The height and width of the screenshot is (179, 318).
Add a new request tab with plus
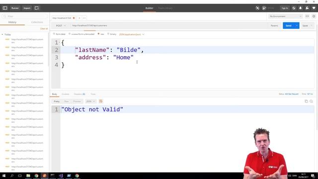pyautogui.click(x=79, y=18)
